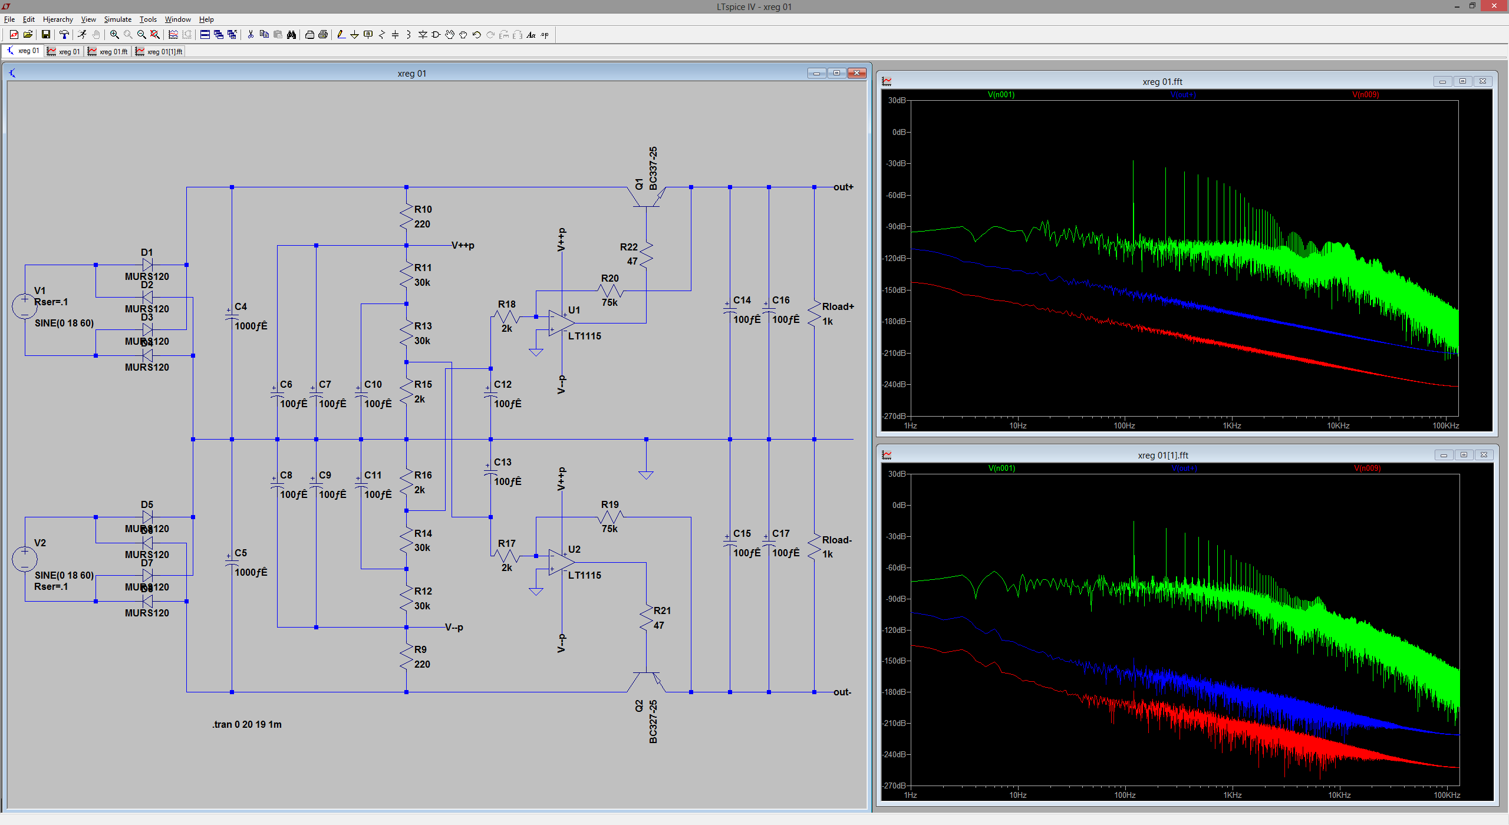Place a Diode using the toolbar icon
Screen dimensions: 1509x825
(x=423, y=35)
